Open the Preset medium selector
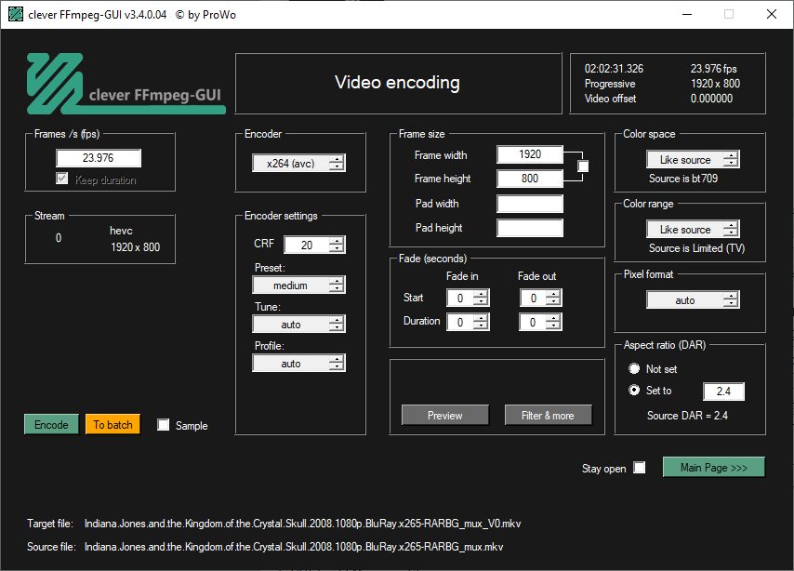794x571 pixels. coord(298,285)
